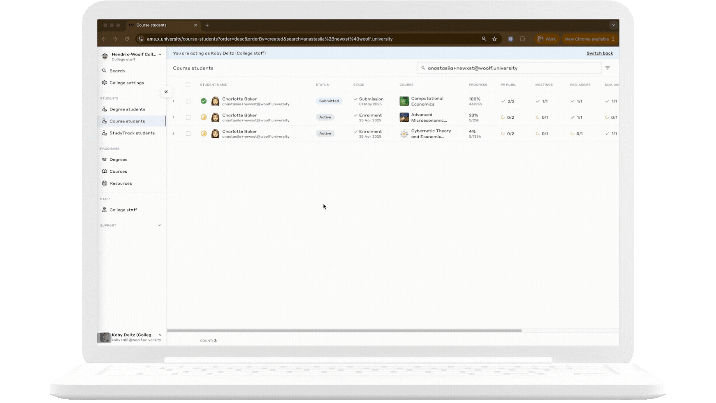Image resolution: width=716 pixels, height=403 pixels.
Task: Click the Switch back link
Action: [599, 53]
